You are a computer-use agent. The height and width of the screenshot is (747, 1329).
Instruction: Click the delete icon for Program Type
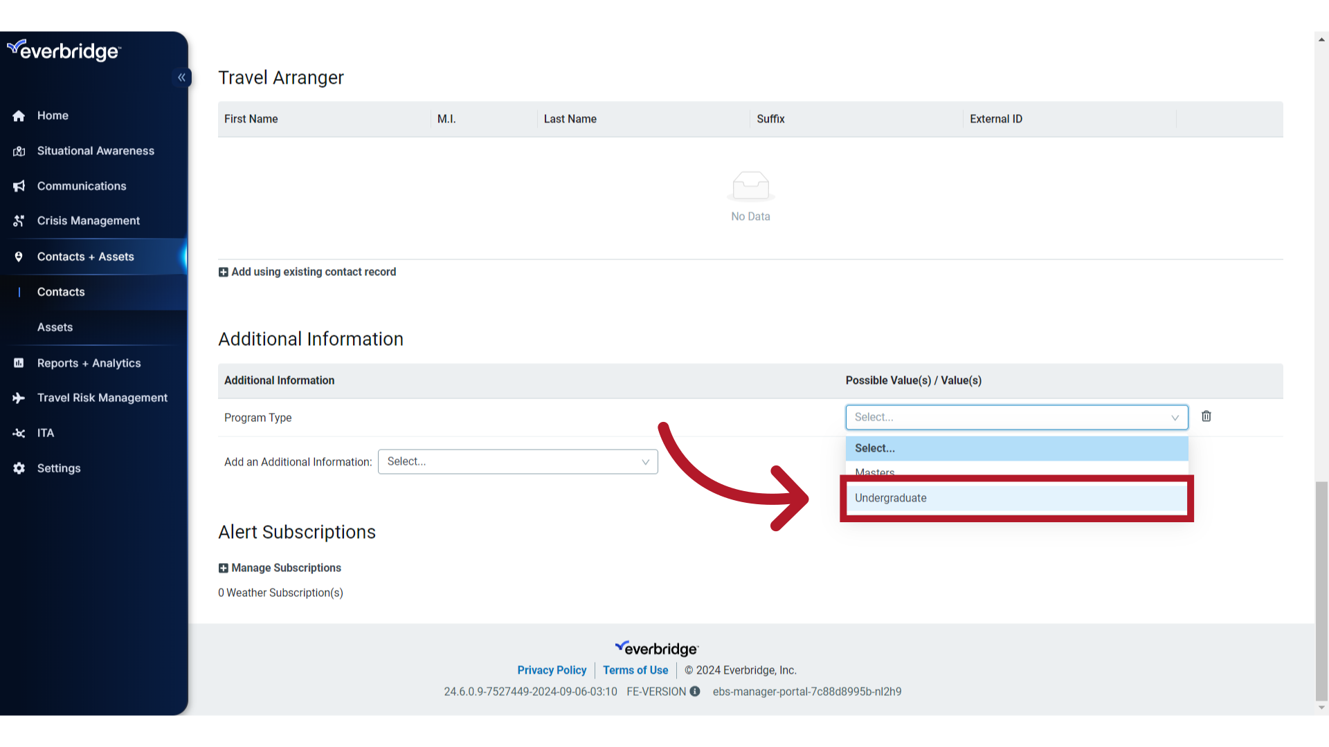point(1206,416)
